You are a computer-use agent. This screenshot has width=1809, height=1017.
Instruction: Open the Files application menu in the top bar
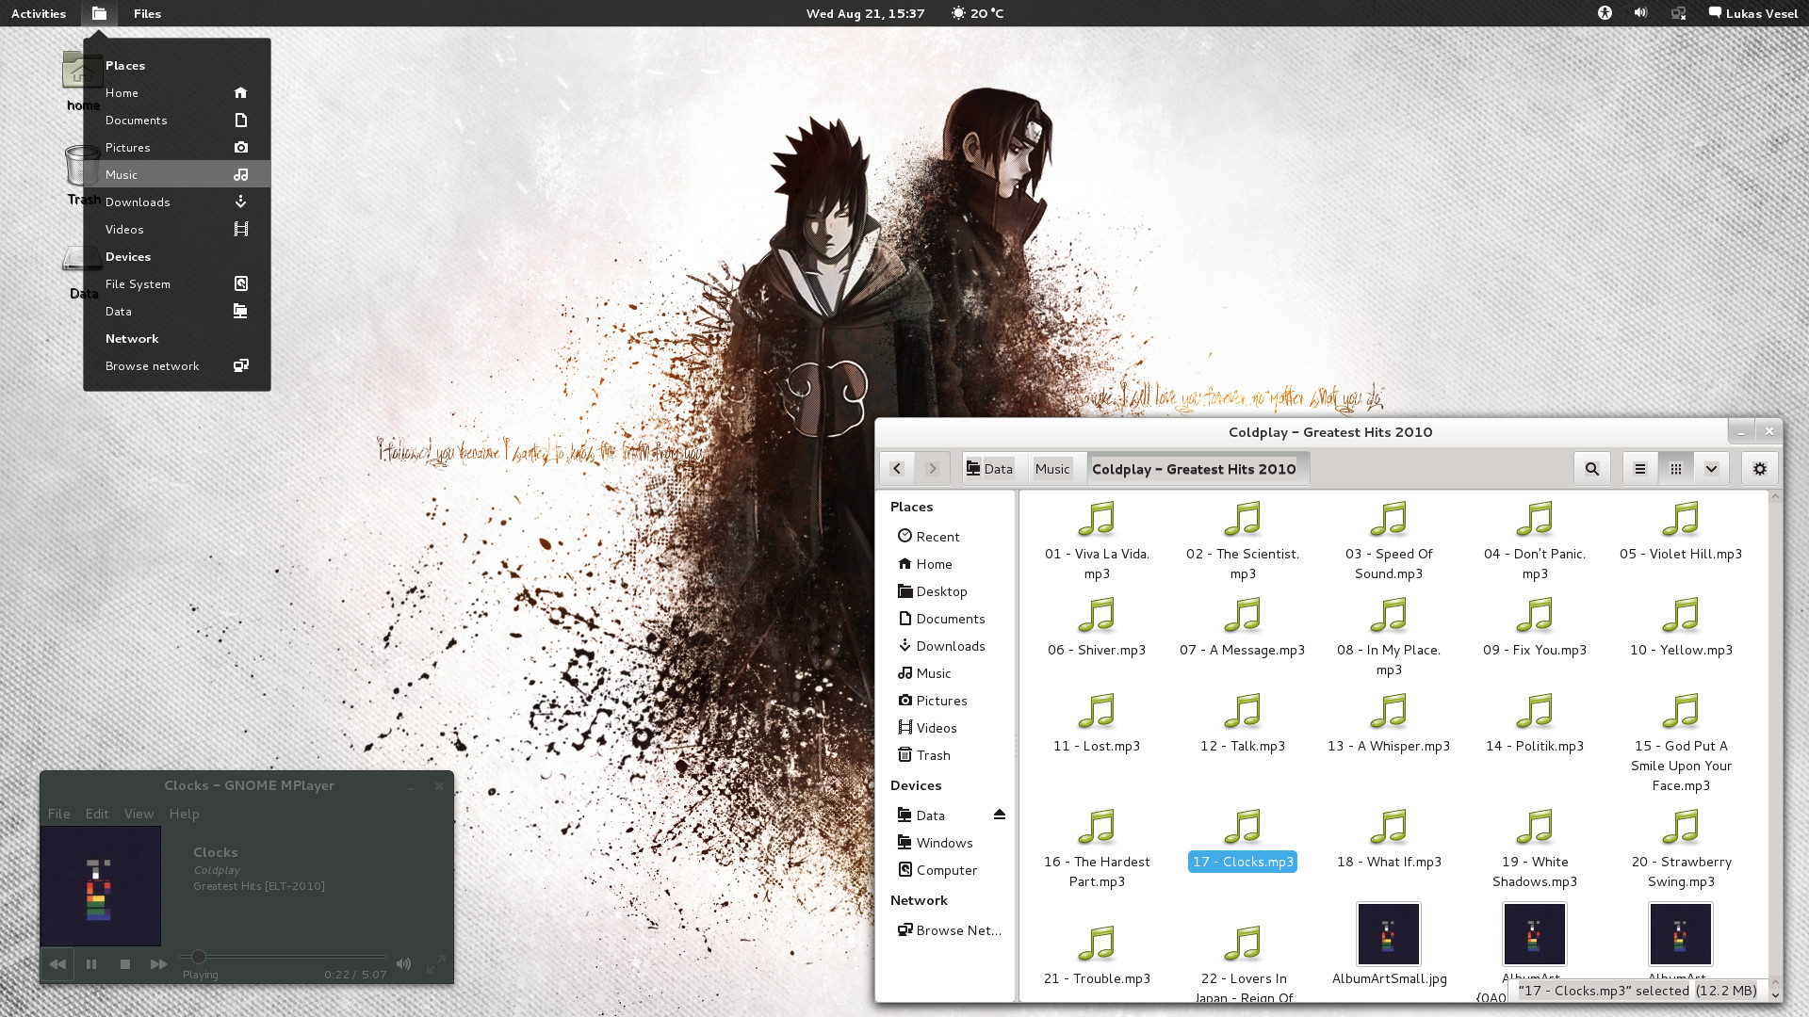(147, 13)
